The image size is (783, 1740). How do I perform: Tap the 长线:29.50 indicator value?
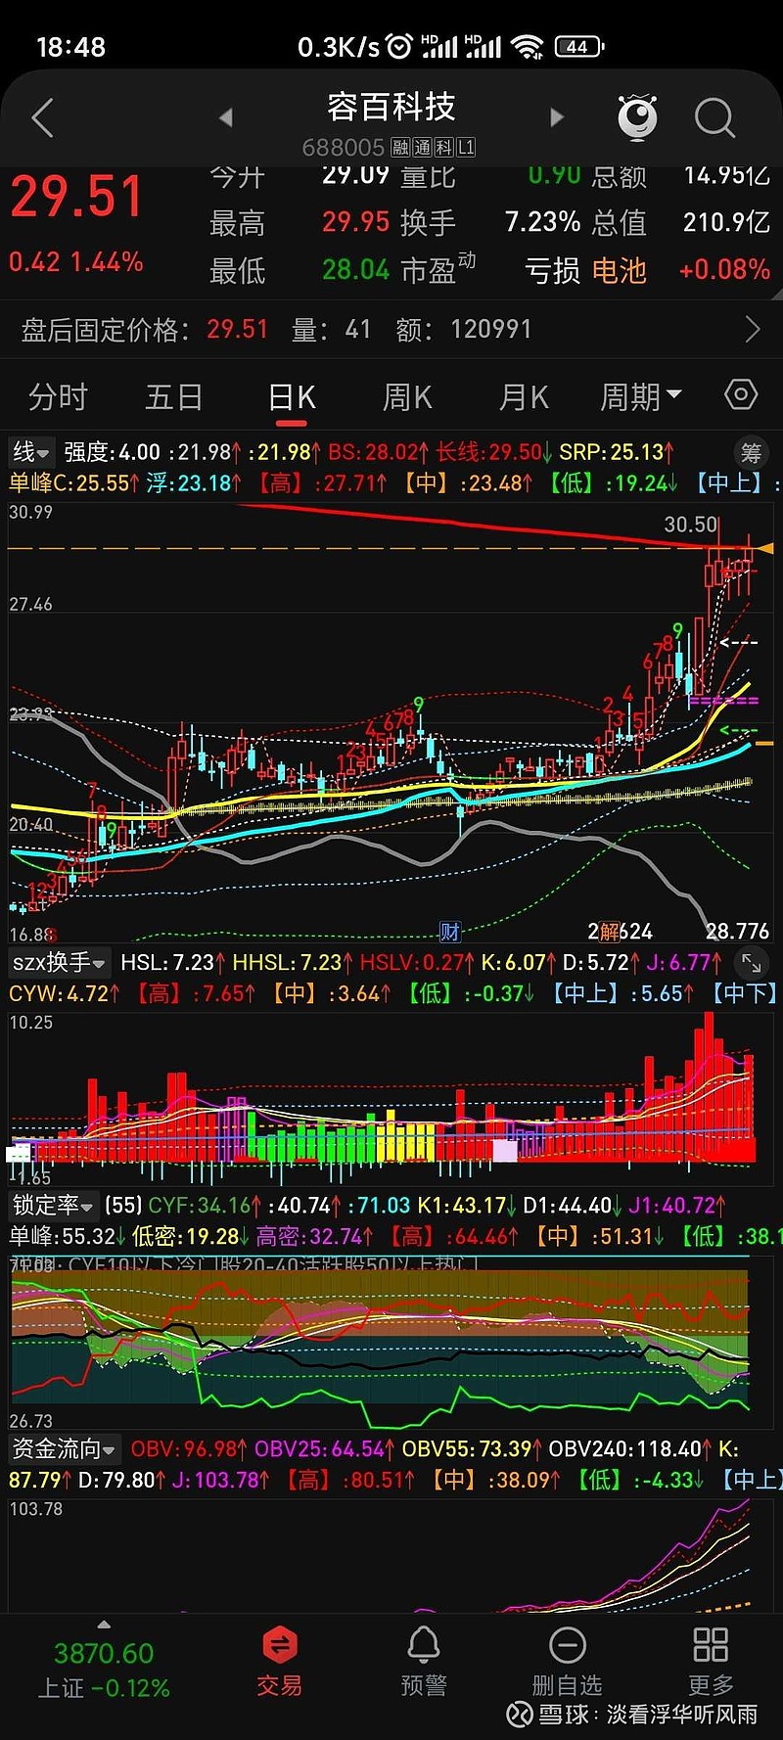(x=494, y=452)
